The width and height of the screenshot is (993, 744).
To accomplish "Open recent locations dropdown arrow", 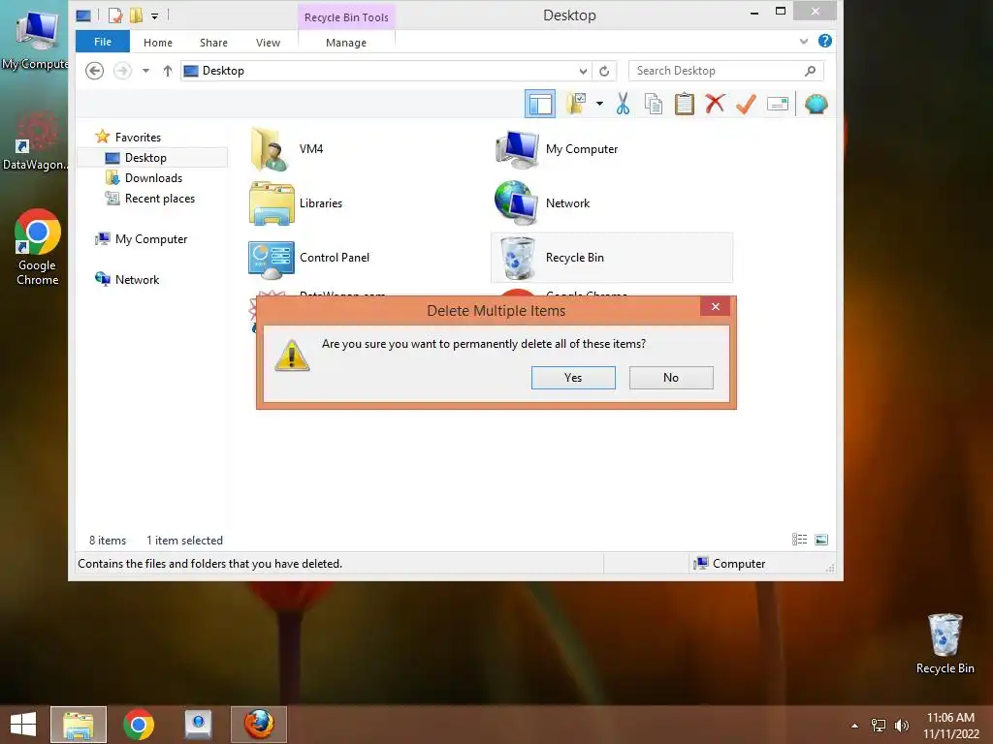I will (145, 71).
